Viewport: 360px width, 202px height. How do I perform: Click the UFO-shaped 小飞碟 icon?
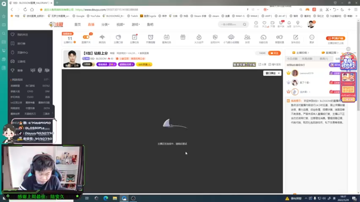point(231,37)
